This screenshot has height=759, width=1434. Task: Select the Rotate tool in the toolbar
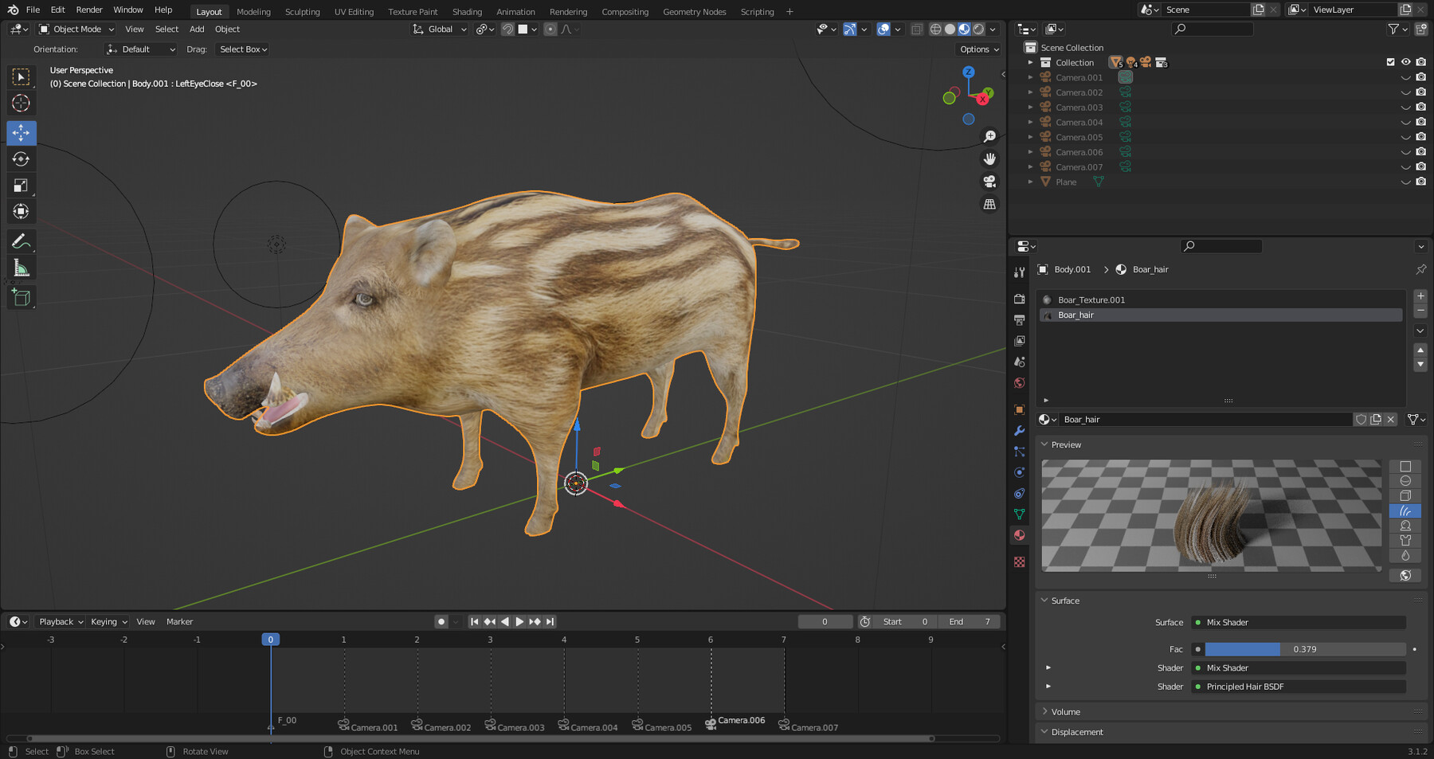coord(22,158)
